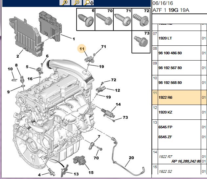Click the zoom in magnifier icon
Viewport: 207px width, 179px height.
click(64, 3)
